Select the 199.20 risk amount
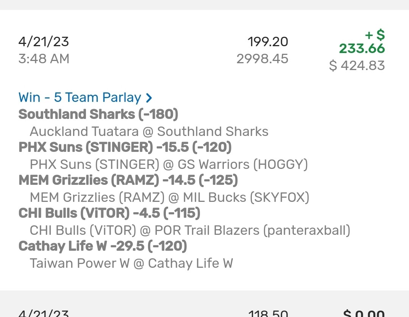Image resolution: width=409 pixels, height=317 pixels. coord(268,42)
